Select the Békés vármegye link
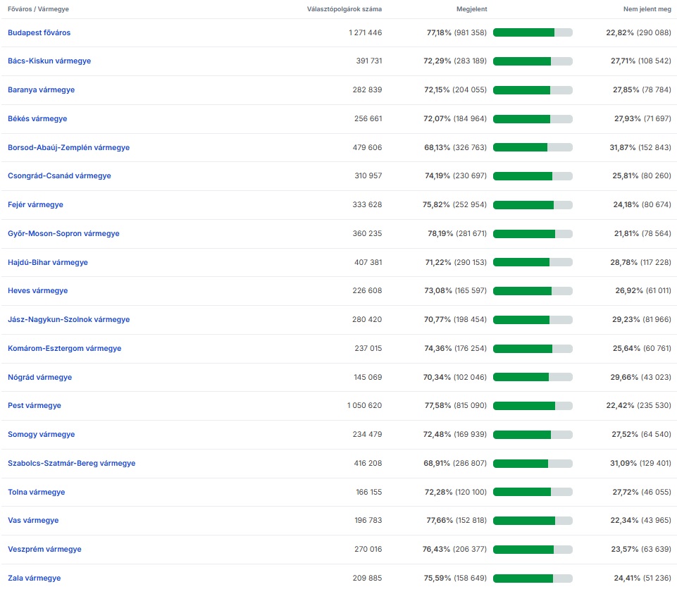The image size is (677, 594). point(37,119)
